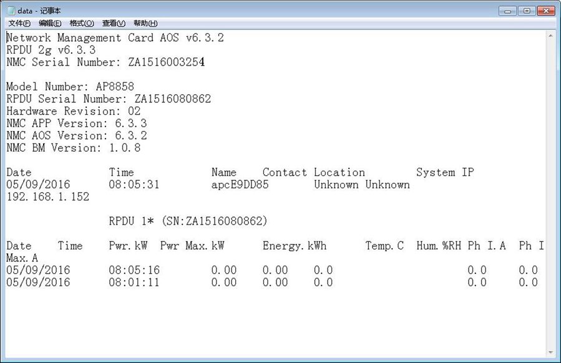Click the vertical scrollbar track
Screen dimensions: 561x363
(550, 187)
